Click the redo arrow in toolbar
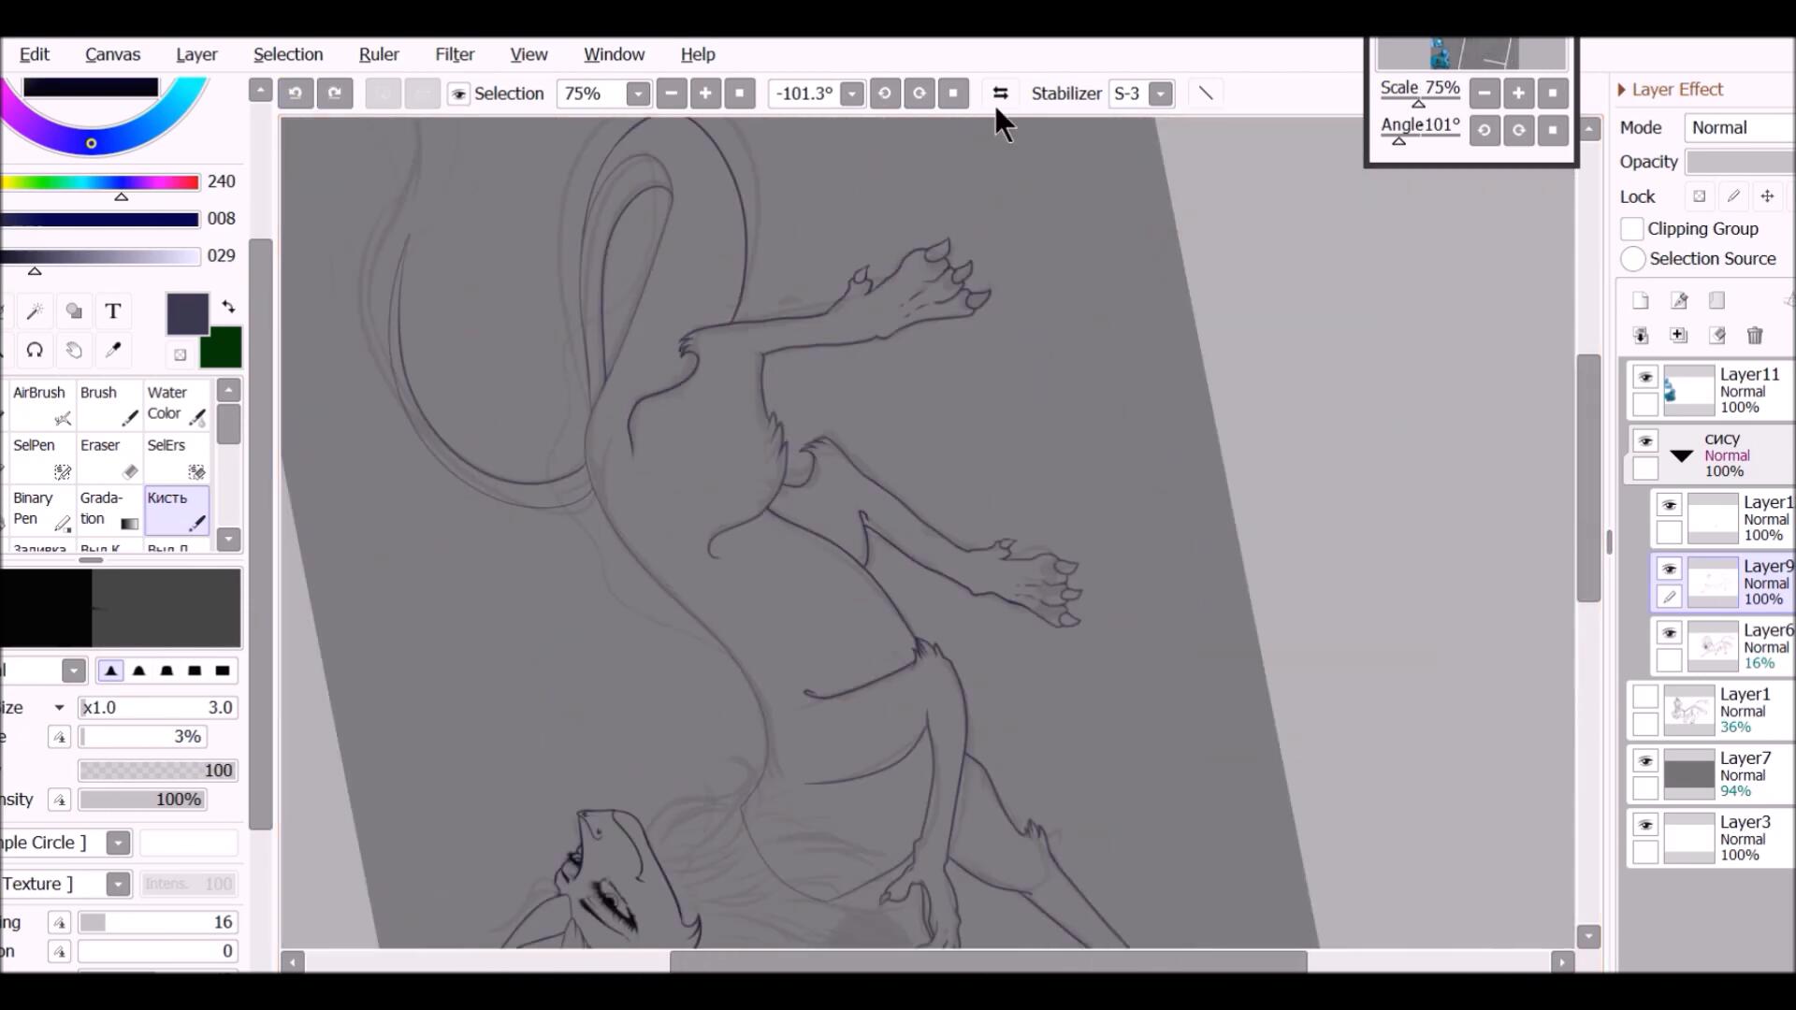This screenshot has height=1010, width=1796. tap(335, 94)
